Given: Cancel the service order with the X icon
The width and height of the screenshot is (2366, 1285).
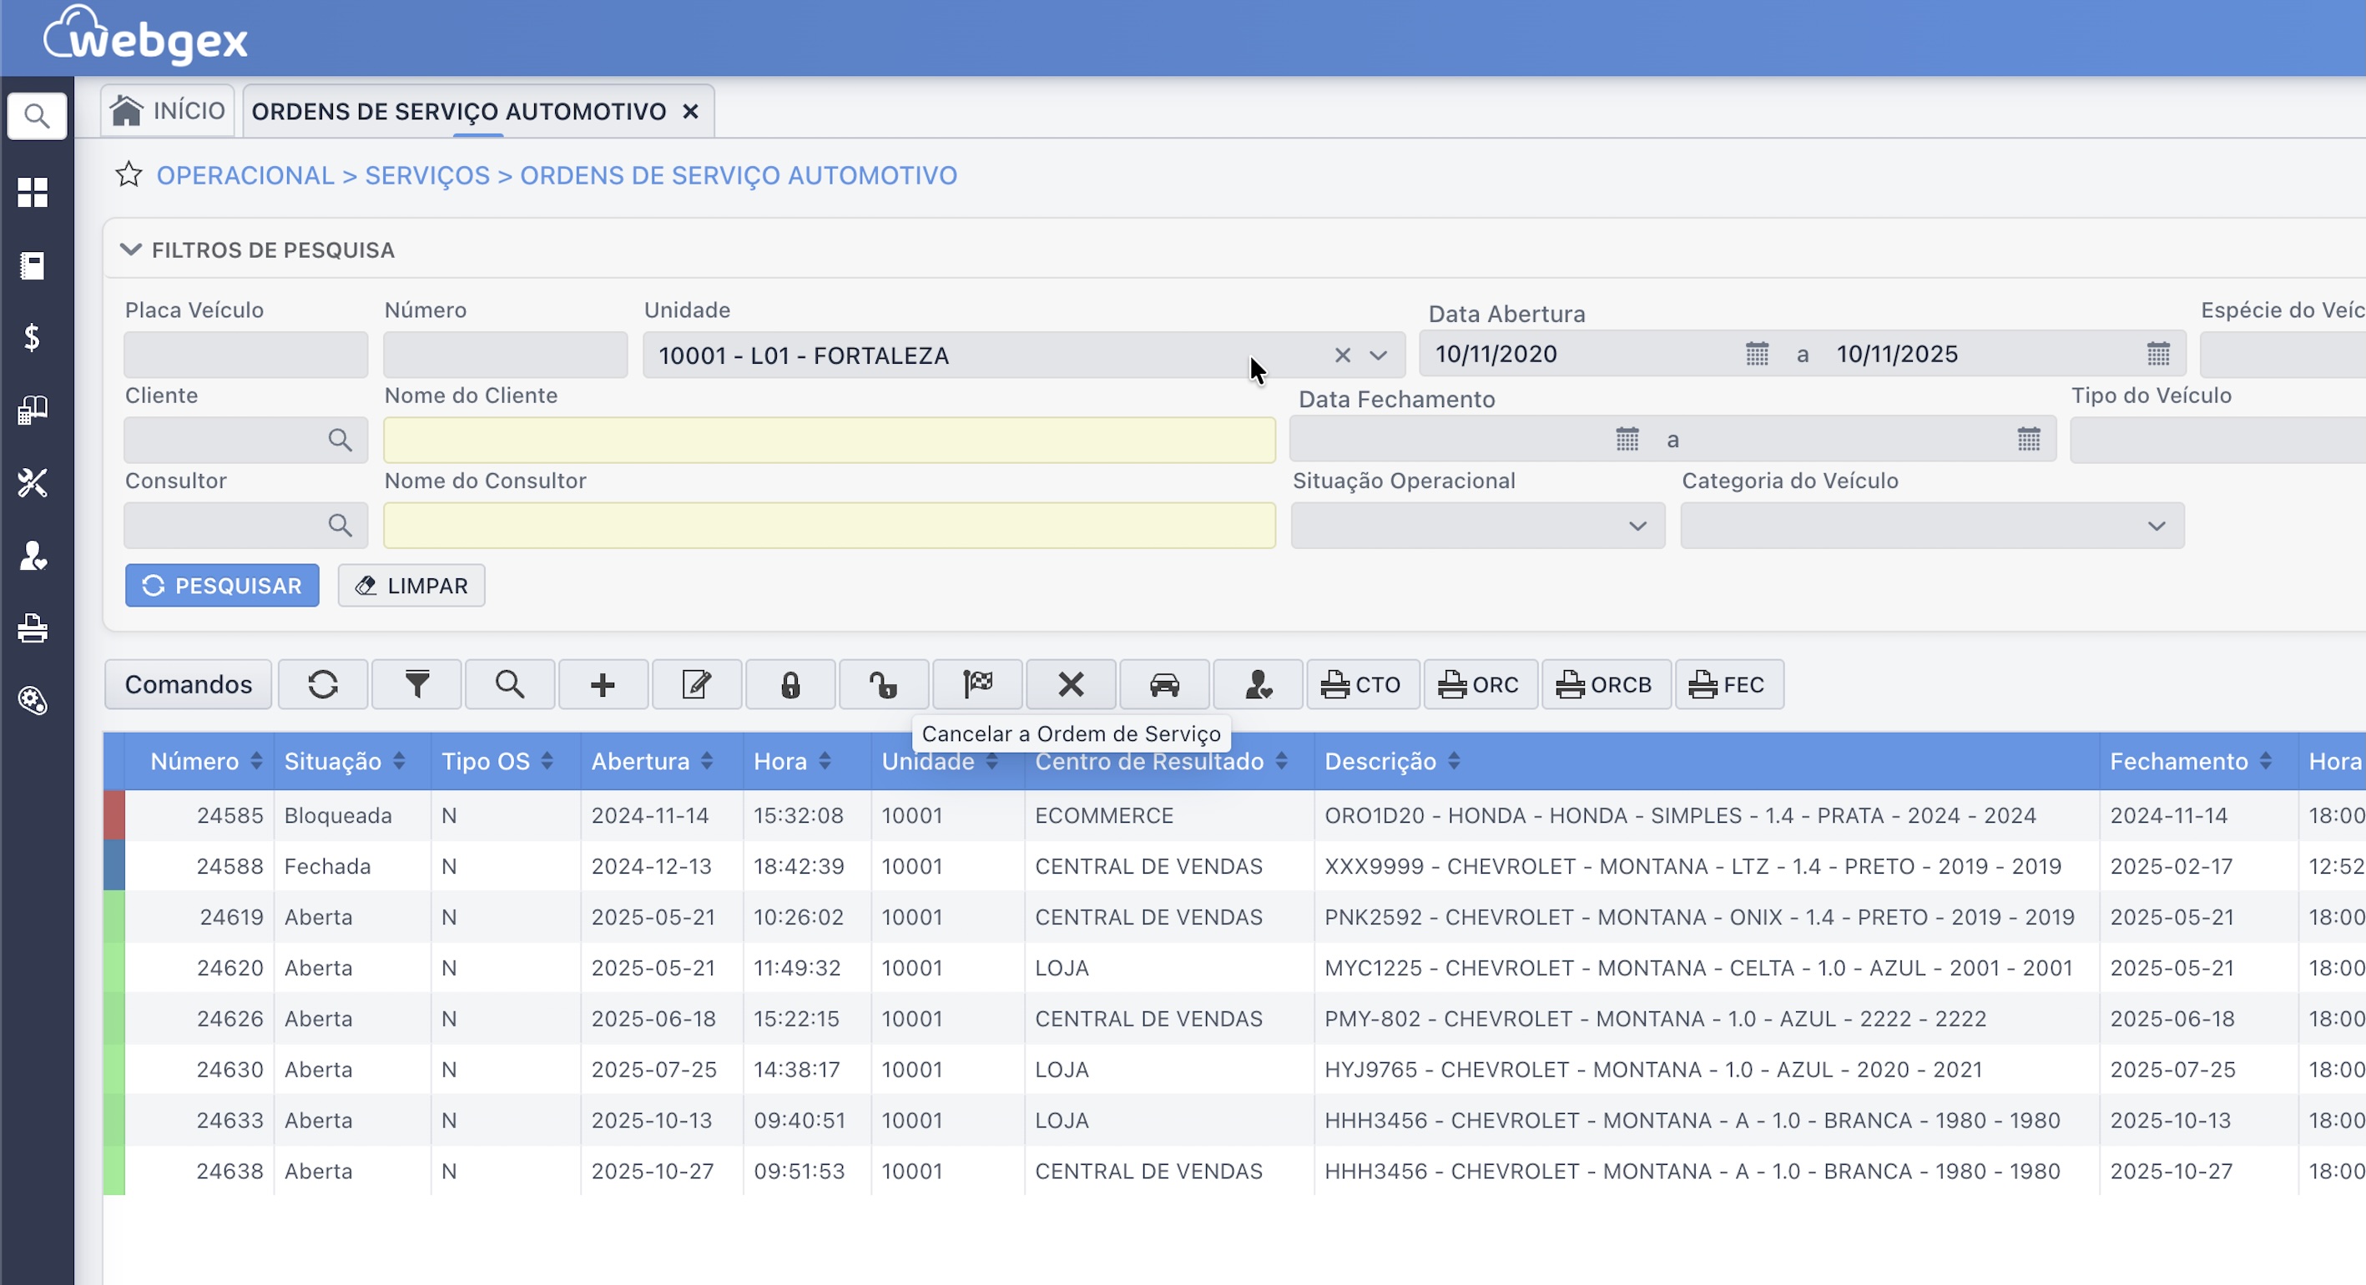Looking at the screenshot, I should pos(1071,684).
